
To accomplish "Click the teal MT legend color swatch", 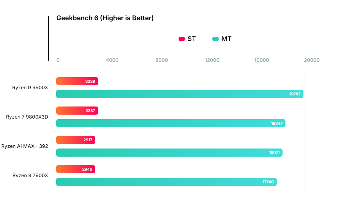I will pyautogui.click(x=215, y=39).
